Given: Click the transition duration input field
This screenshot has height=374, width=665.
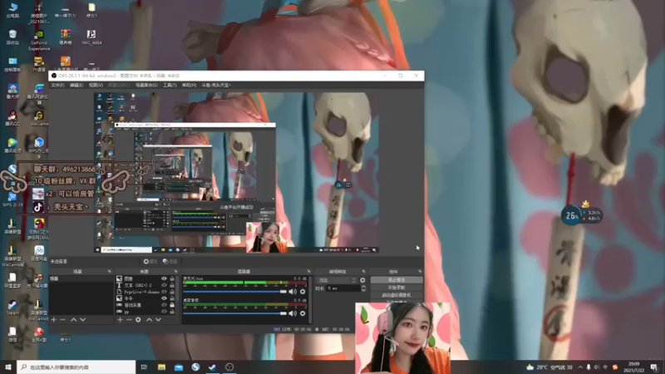Looking at the screenshot, I should pos(343,288).
